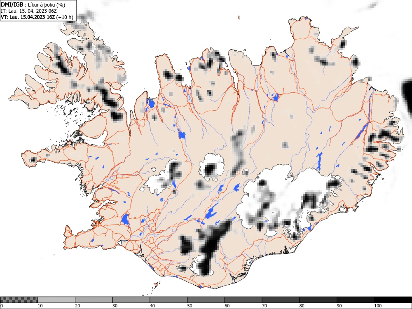Pick the 30–40% gray legend segment
The width and height of the screenshot is (412, 309).
coord(131,300)
